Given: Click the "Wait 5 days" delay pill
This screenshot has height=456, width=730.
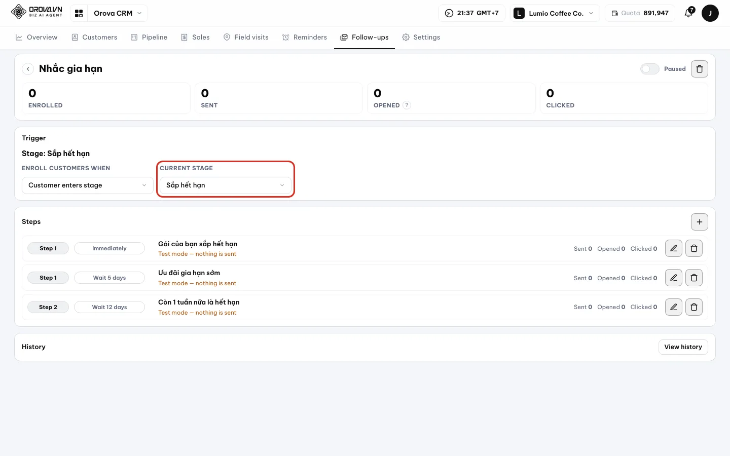Looking at the screenshot, I should click(109, 278).
